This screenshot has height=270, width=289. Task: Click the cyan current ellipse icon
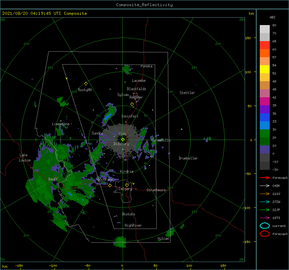(265, 226)
